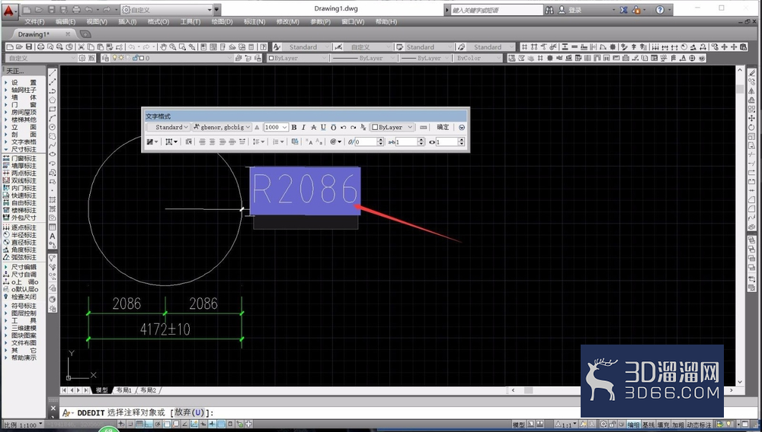Click the Cut scissors icon
762x432 pixels.
coord(82,47)
